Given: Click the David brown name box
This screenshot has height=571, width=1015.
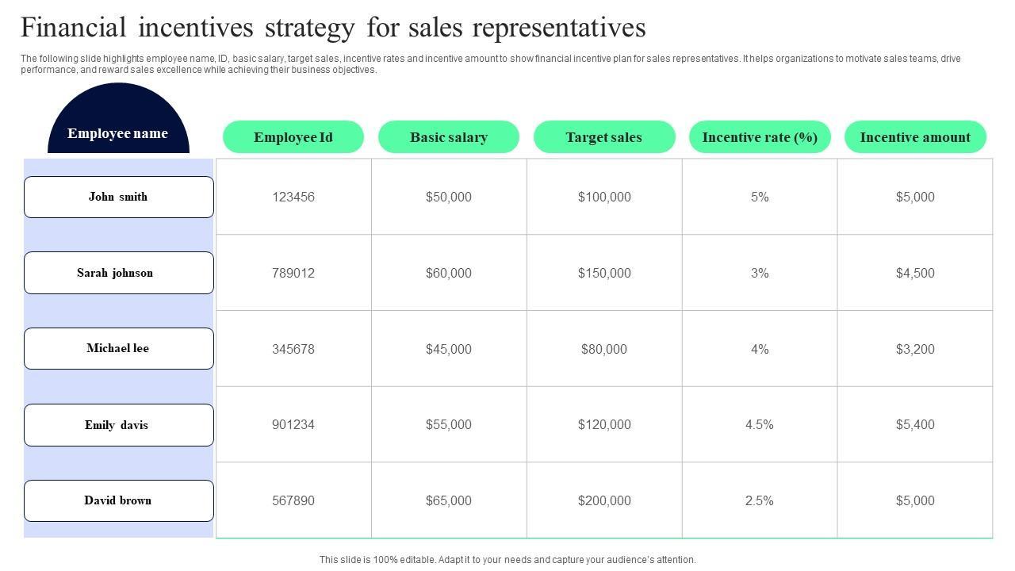Looking at the screenshot, I should [119, 500].
